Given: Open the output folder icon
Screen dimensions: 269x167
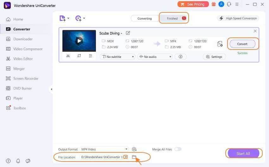Looking at the screenshot, I should (x=134, y=157).
